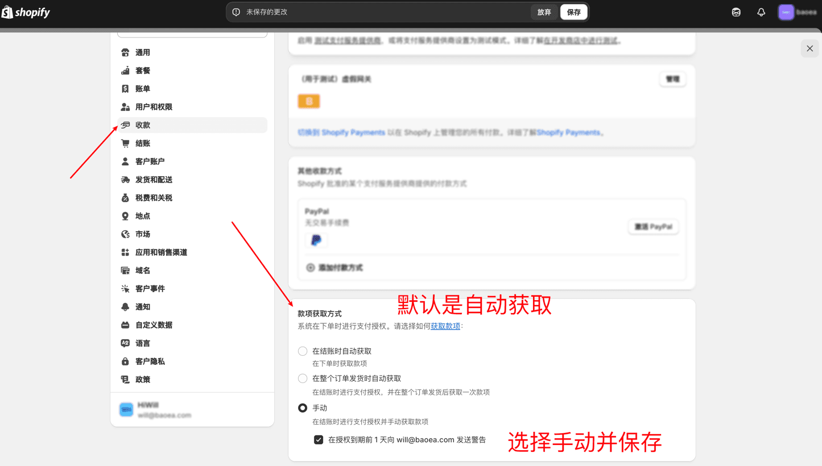Click the search field atop settings sidebar
The height and width of the screenshot is (466, 822).
[192, 35]
